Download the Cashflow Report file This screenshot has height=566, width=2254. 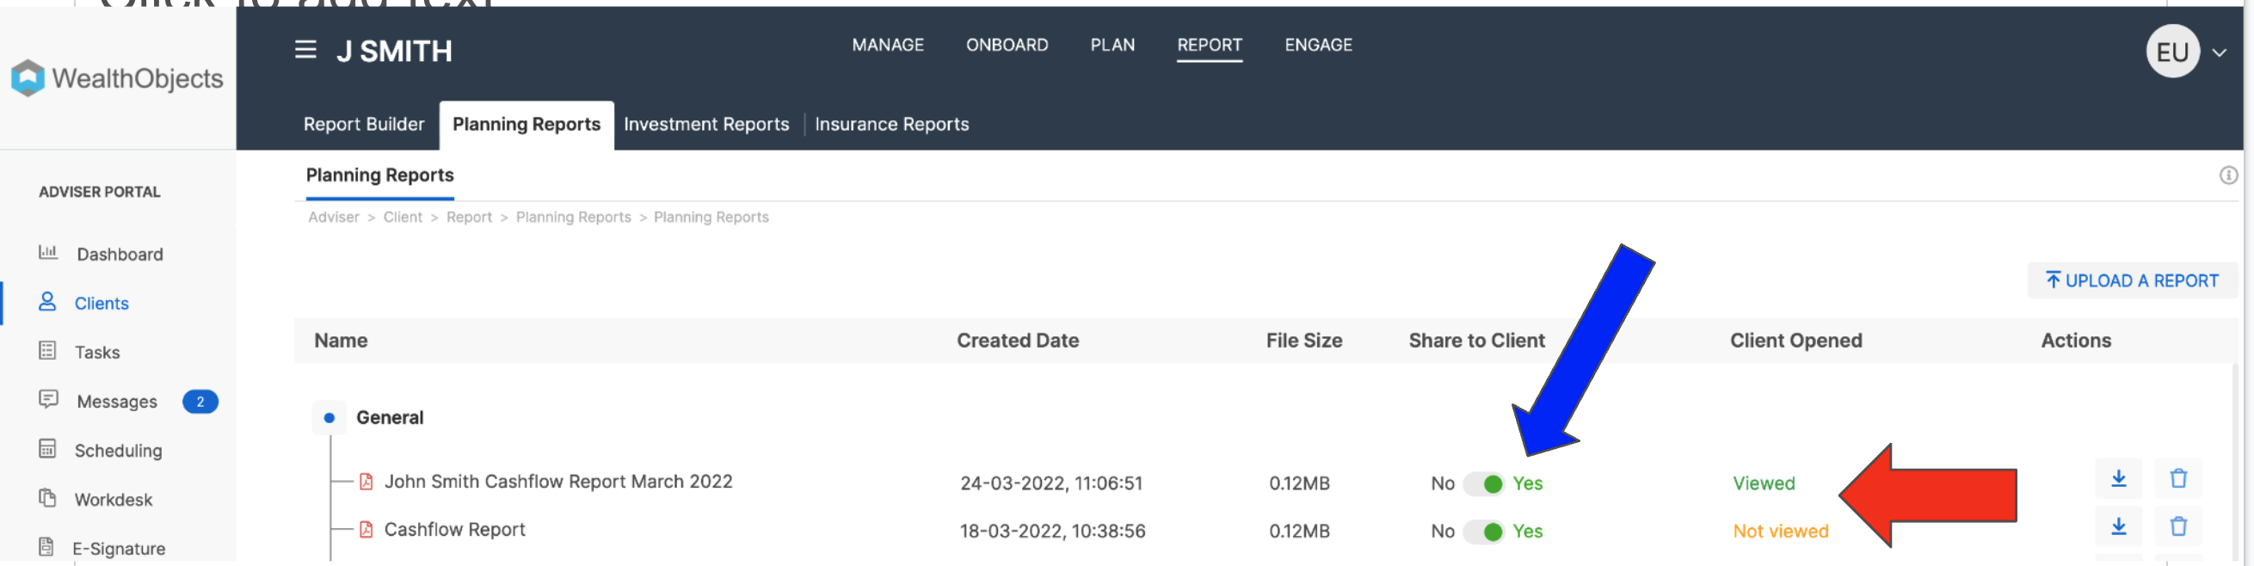tap(2117, 526)
